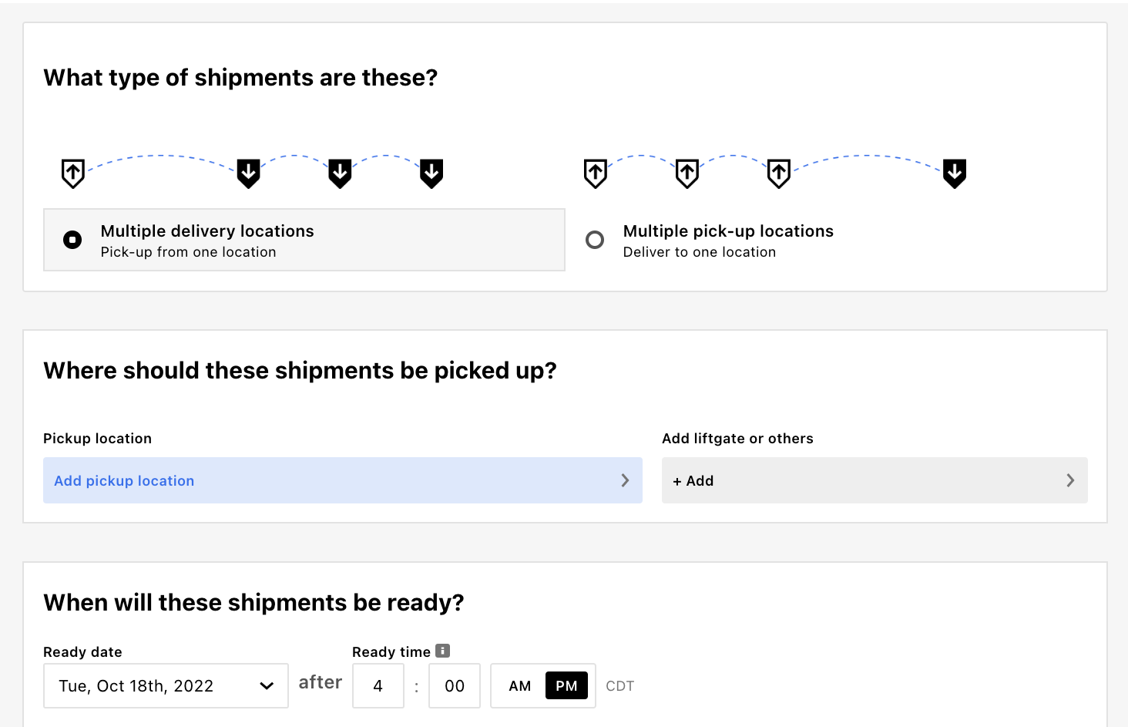Click chevron arrow in the + Add liftgate row
The height and width of the screenshot is (727, 1128).
pos(1070,480)
